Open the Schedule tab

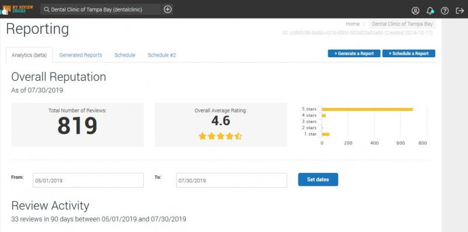click(125, 55)
